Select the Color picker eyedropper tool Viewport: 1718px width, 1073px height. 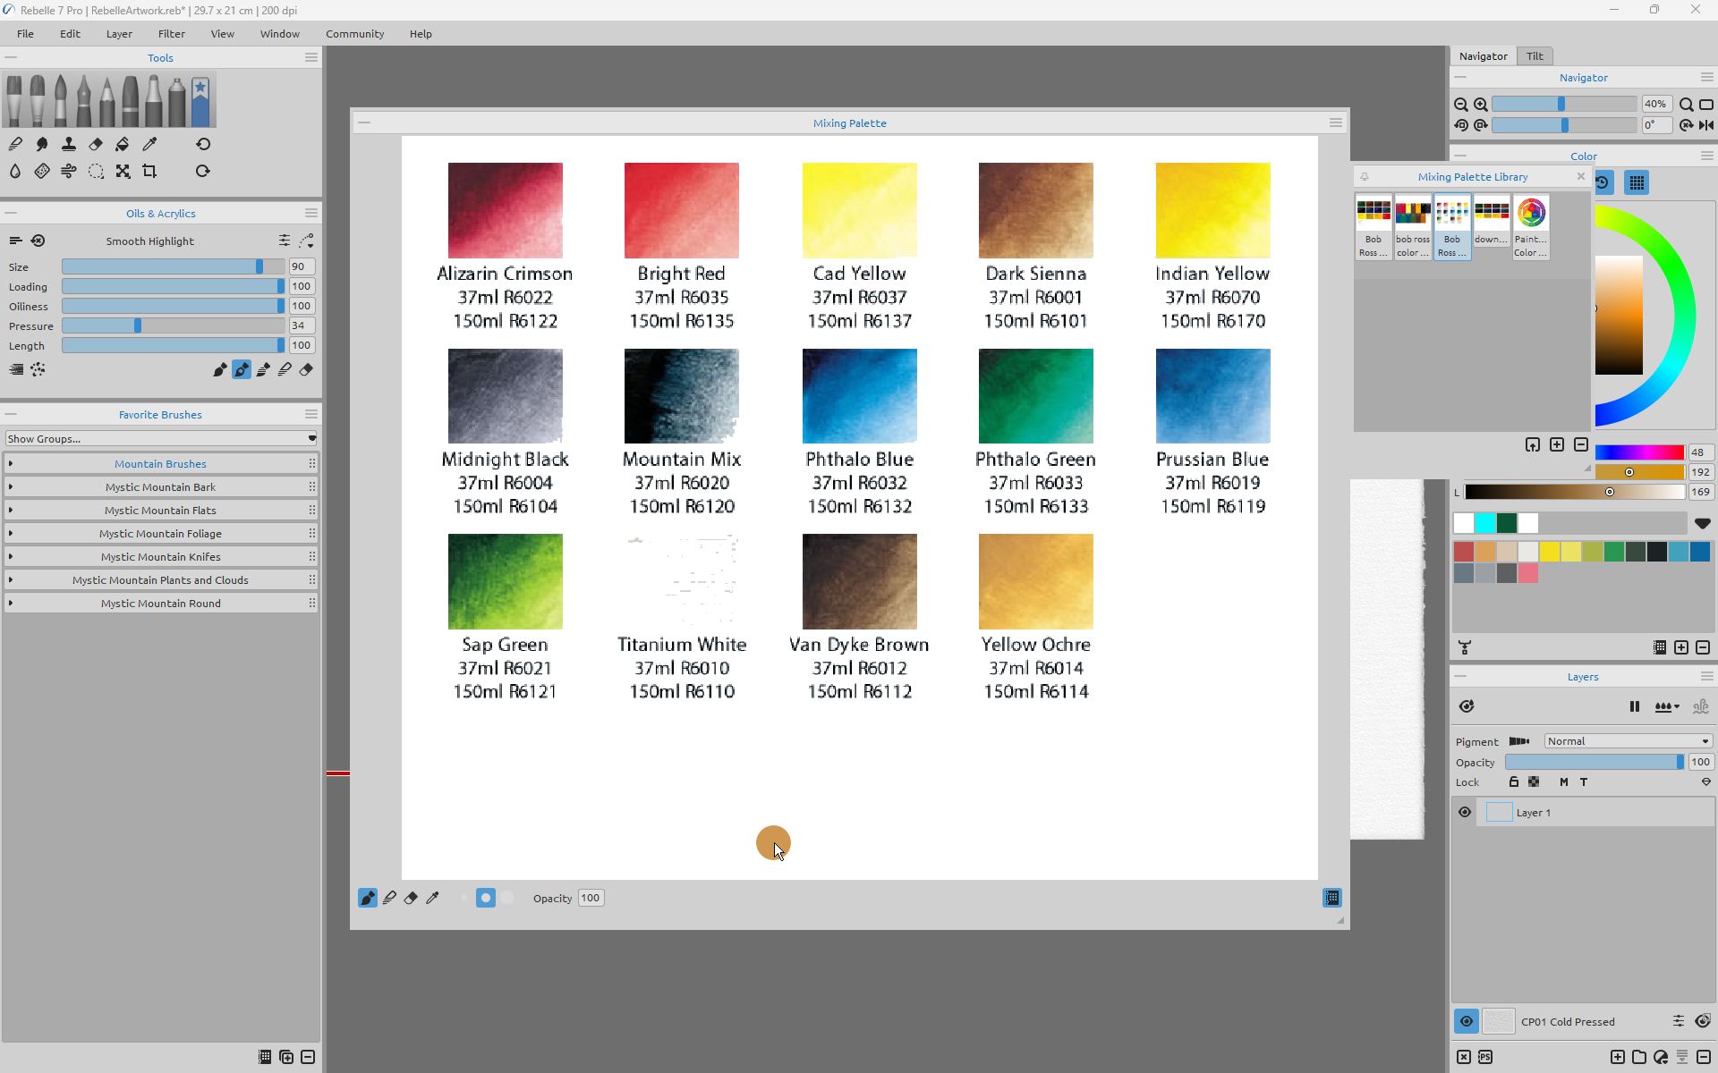150,144
